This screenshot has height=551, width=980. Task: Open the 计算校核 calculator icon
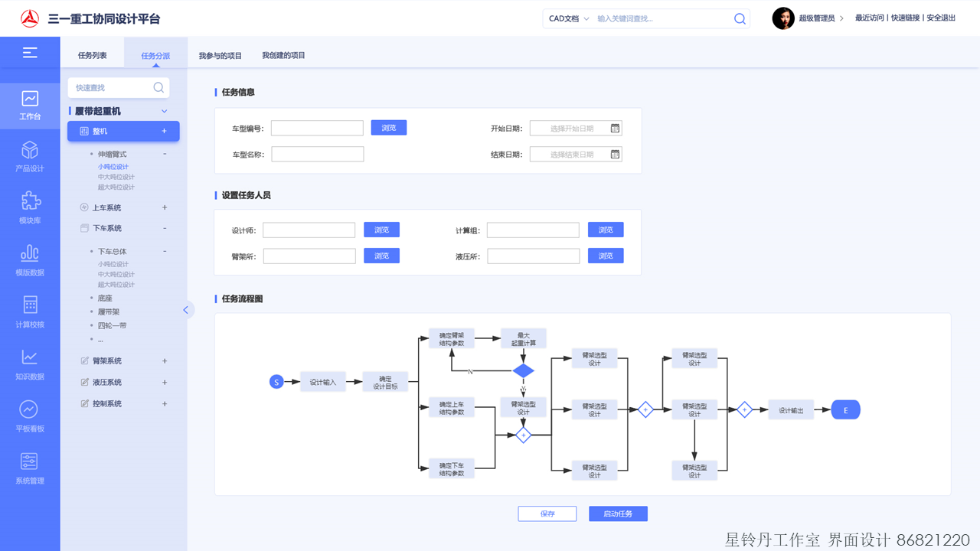click(x=30, y=305)
